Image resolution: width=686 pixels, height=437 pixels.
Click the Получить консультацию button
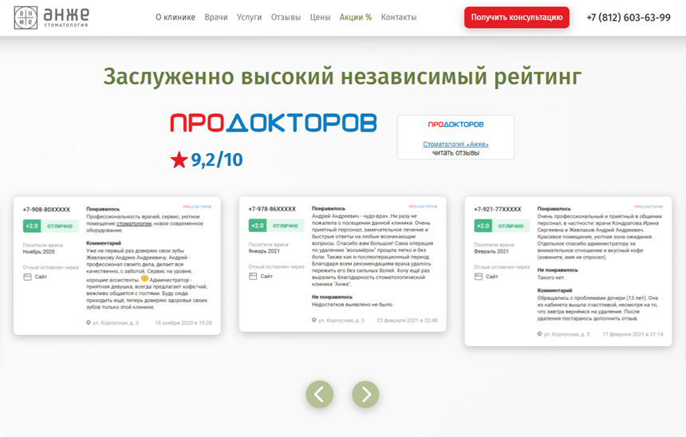pyautogui.click(x=517, y=18)
